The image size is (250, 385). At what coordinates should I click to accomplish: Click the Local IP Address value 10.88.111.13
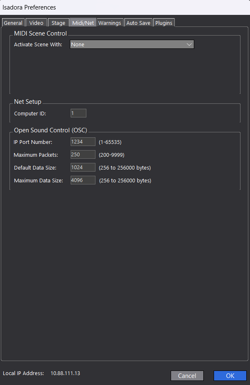pyautogui.click(x=65, y=373)
